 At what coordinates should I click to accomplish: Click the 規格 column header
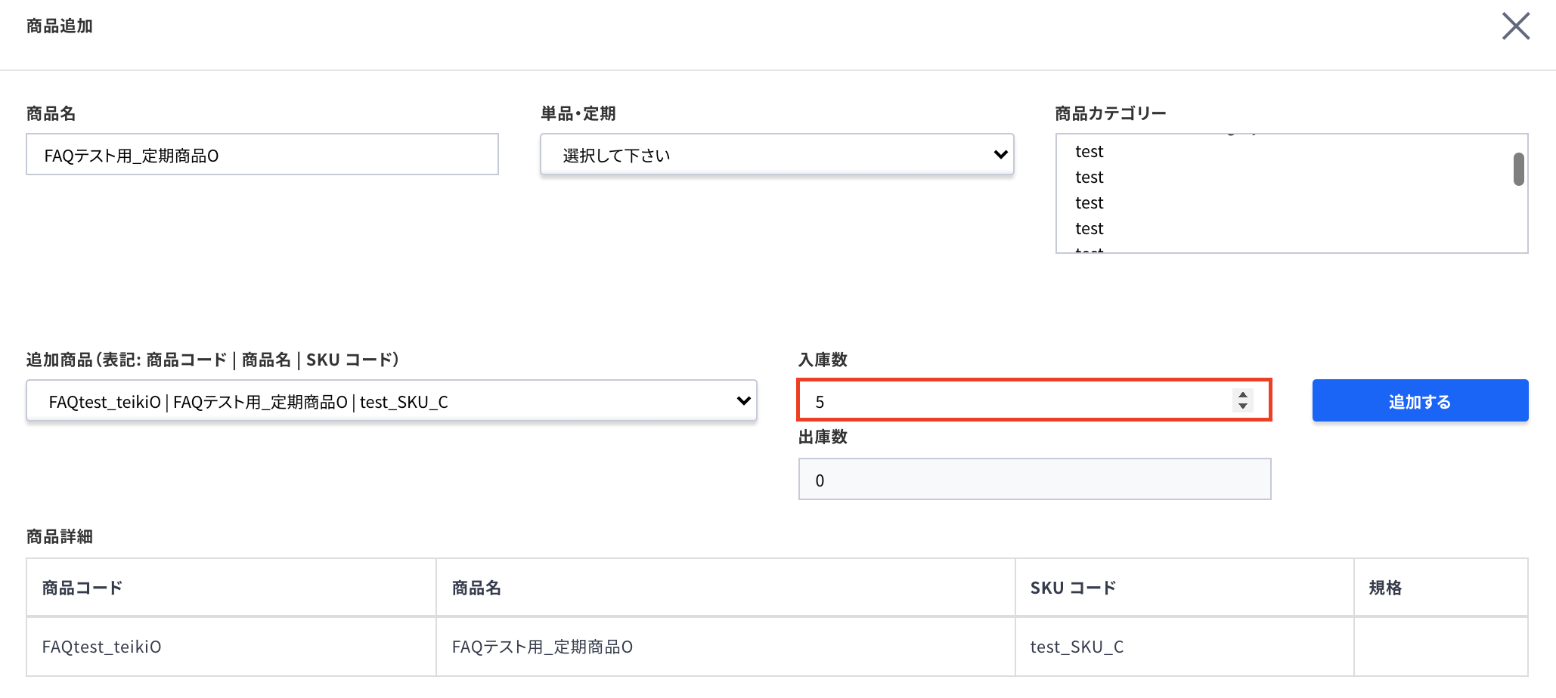point(1441,588)
